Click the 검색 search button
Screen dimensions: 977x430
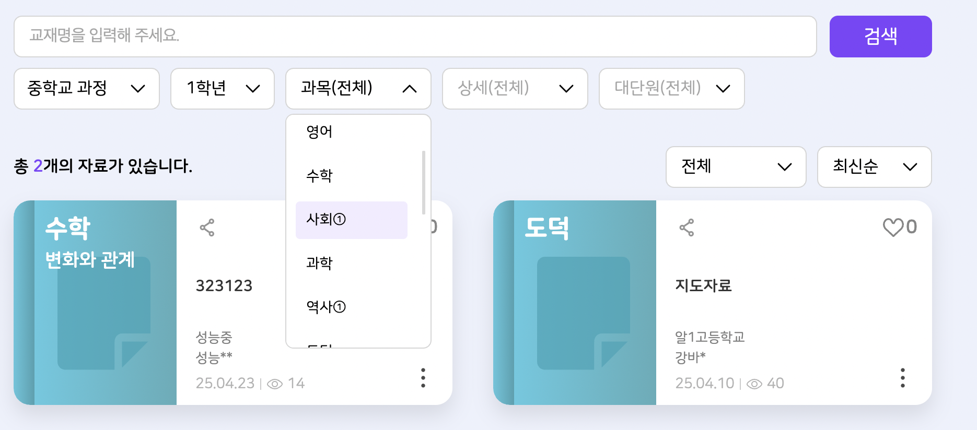pos(881,37)
